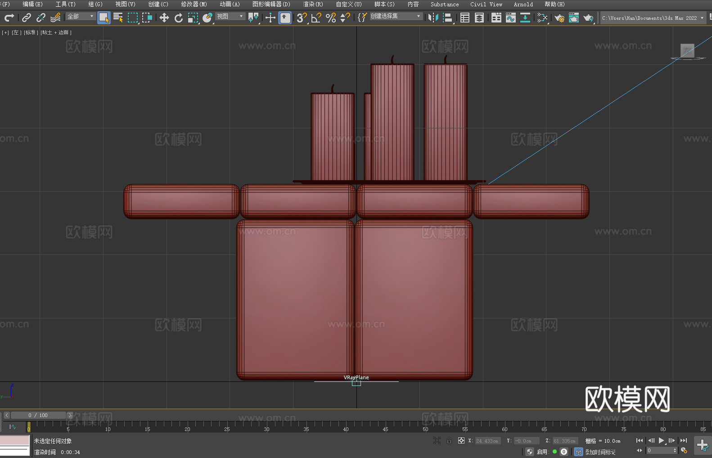Viewport: 712px width, 458px height.
Task: Click Render Production teapot icon
Action: pos(588,18)
